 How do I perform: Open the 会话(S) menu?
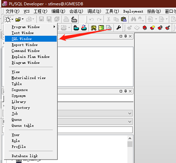coord(76,11)
